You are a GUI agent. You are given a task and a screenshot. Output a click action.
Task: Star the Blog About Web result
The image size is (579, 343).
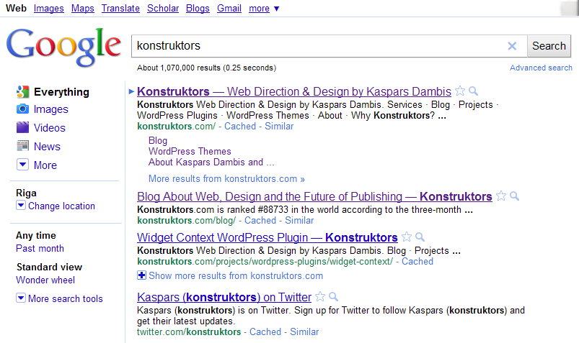(501, 196)
